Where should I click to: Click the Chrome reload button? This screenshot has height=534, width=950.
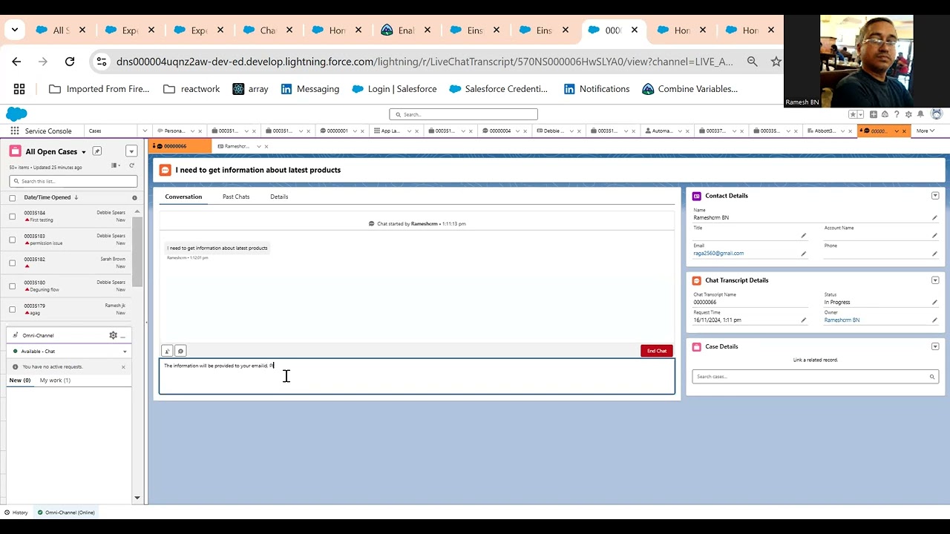click(70, 62)
